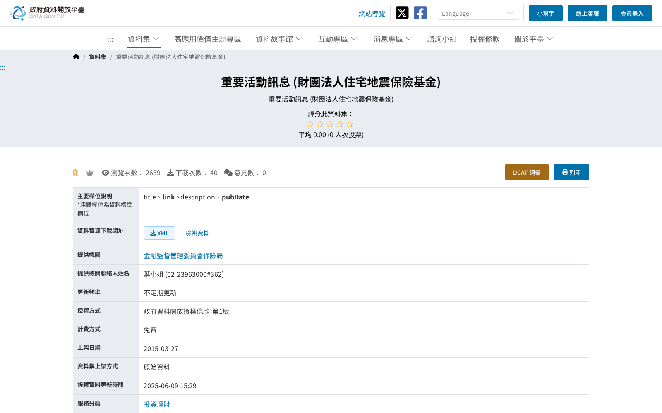Viewport: 662px width, 413px height.
Task: Click the eye icon next to 瀏覽次數
Action: click(x=106, y=173)
